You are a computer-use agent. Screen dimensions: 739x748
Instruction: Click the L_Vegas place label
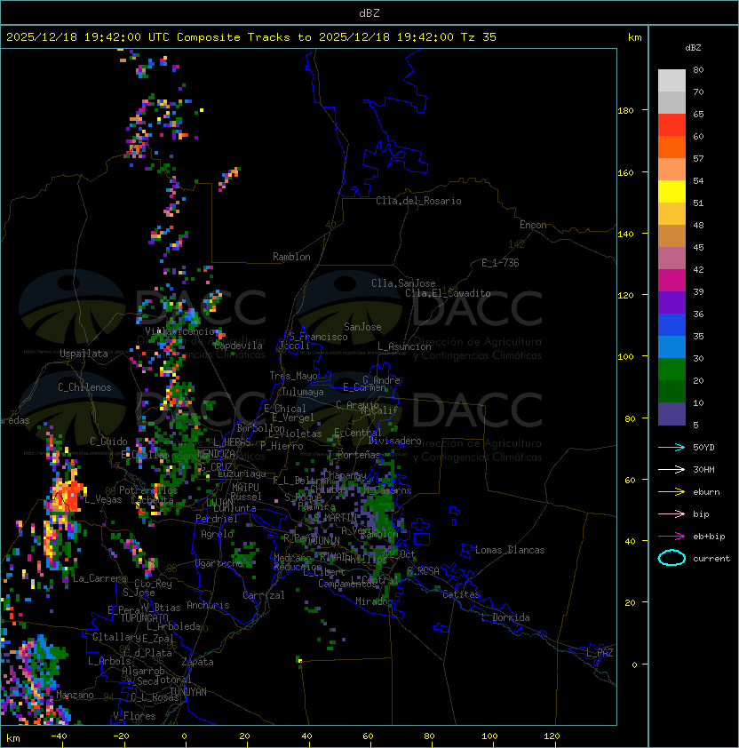pyautogui.click(x=103, y=499)
